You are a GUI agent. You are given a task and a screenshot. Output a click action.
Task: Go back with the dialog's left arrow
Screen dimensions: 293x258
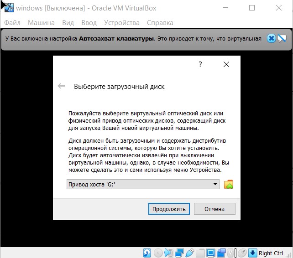pyautogui.click(x=62, y=86)
